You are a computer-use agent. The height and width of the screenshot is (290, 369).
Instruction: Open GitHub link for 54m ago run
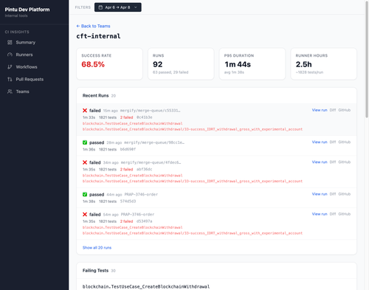click(x=345, y=214)
